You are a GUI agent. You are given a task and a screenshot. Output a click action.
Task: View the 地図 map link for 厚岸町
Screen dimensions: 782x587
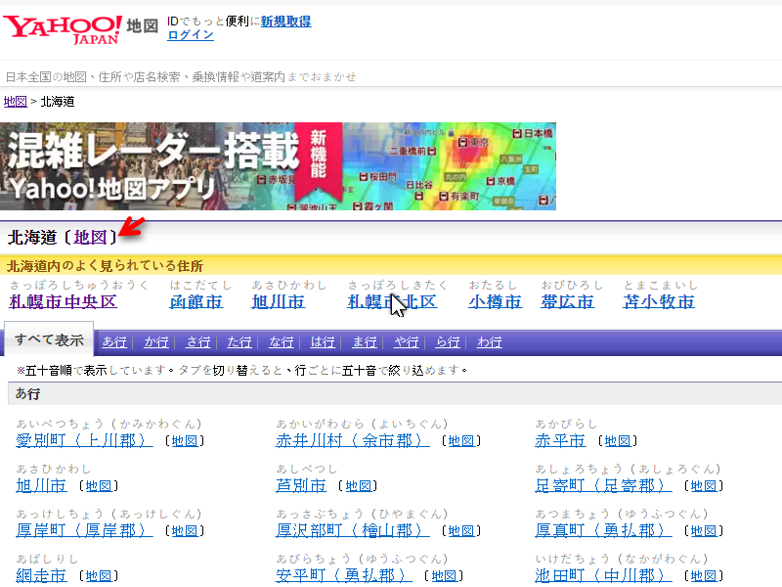coord(185,530)
